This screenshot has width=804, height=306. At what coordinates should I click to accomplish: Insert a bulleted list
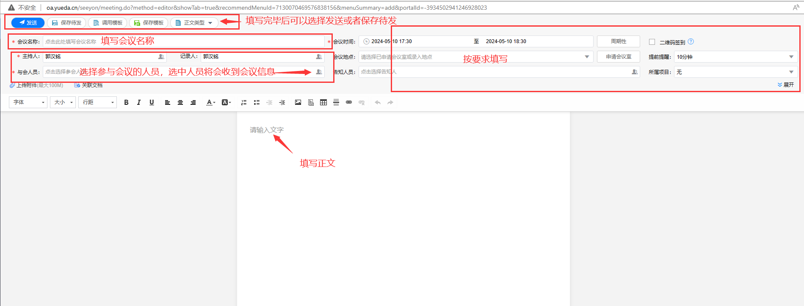point(257,102)
